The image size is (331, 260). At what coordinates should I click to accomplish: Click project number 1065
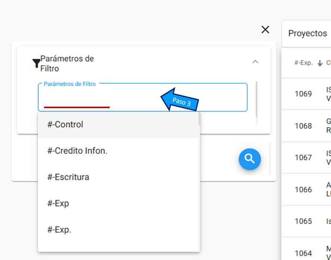click(x=303, y=221)
